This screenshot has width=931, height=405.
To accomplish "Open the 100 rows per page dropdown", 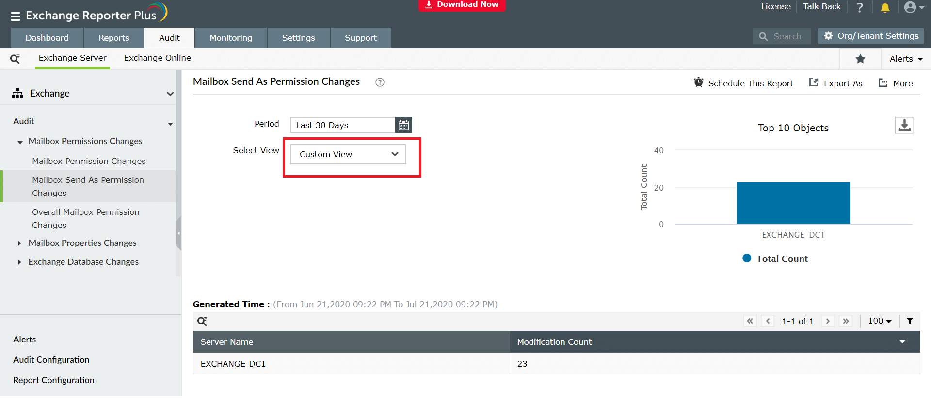I will (880, 321).
